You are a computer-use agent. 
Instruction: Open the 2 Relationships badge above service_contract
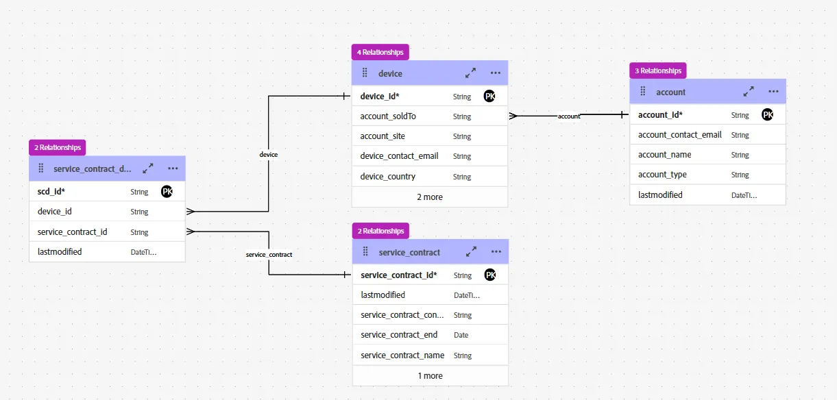[x=380, y=231]
